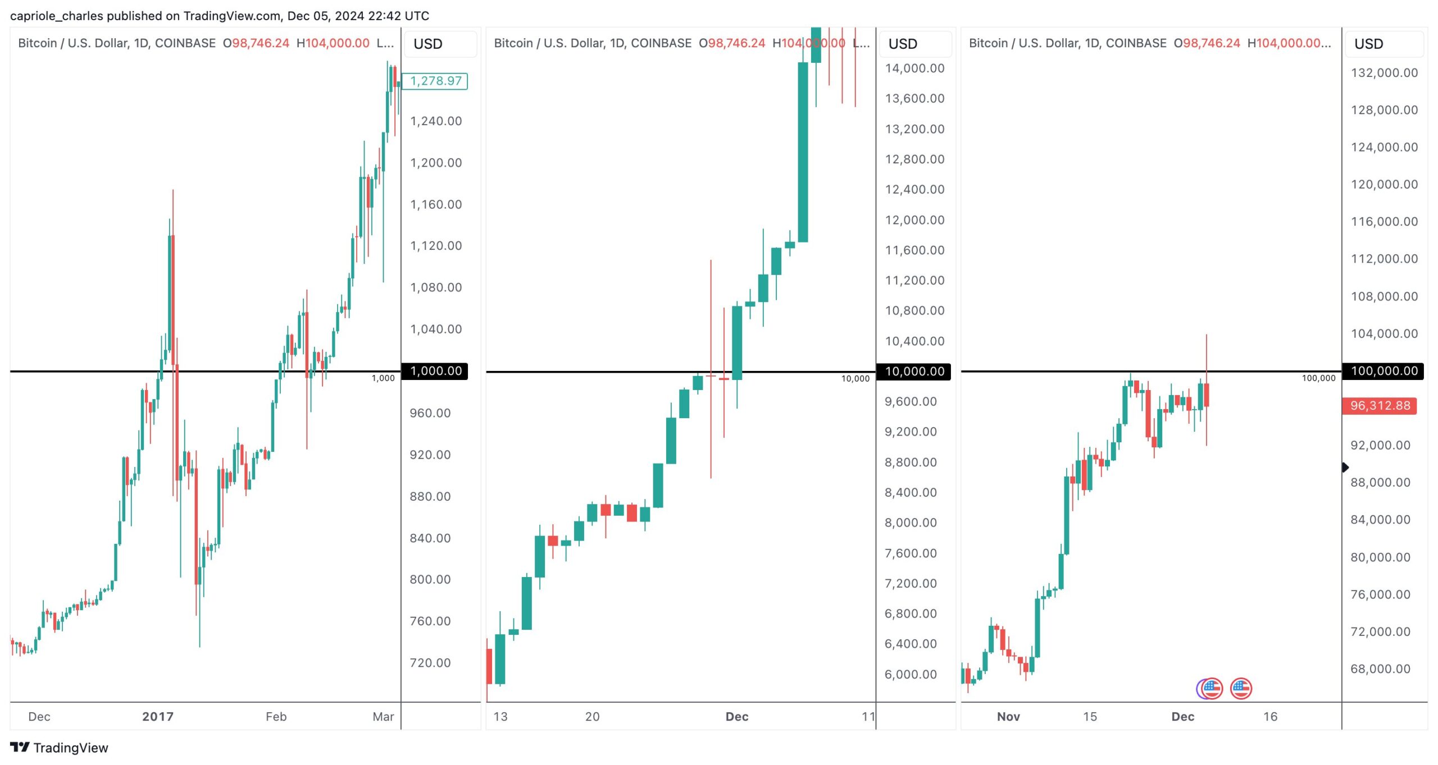Click the Bitcoin / U.S. Dollar title in right chart
This screenshot has width=1438, height=765.
click(1067, 43)
